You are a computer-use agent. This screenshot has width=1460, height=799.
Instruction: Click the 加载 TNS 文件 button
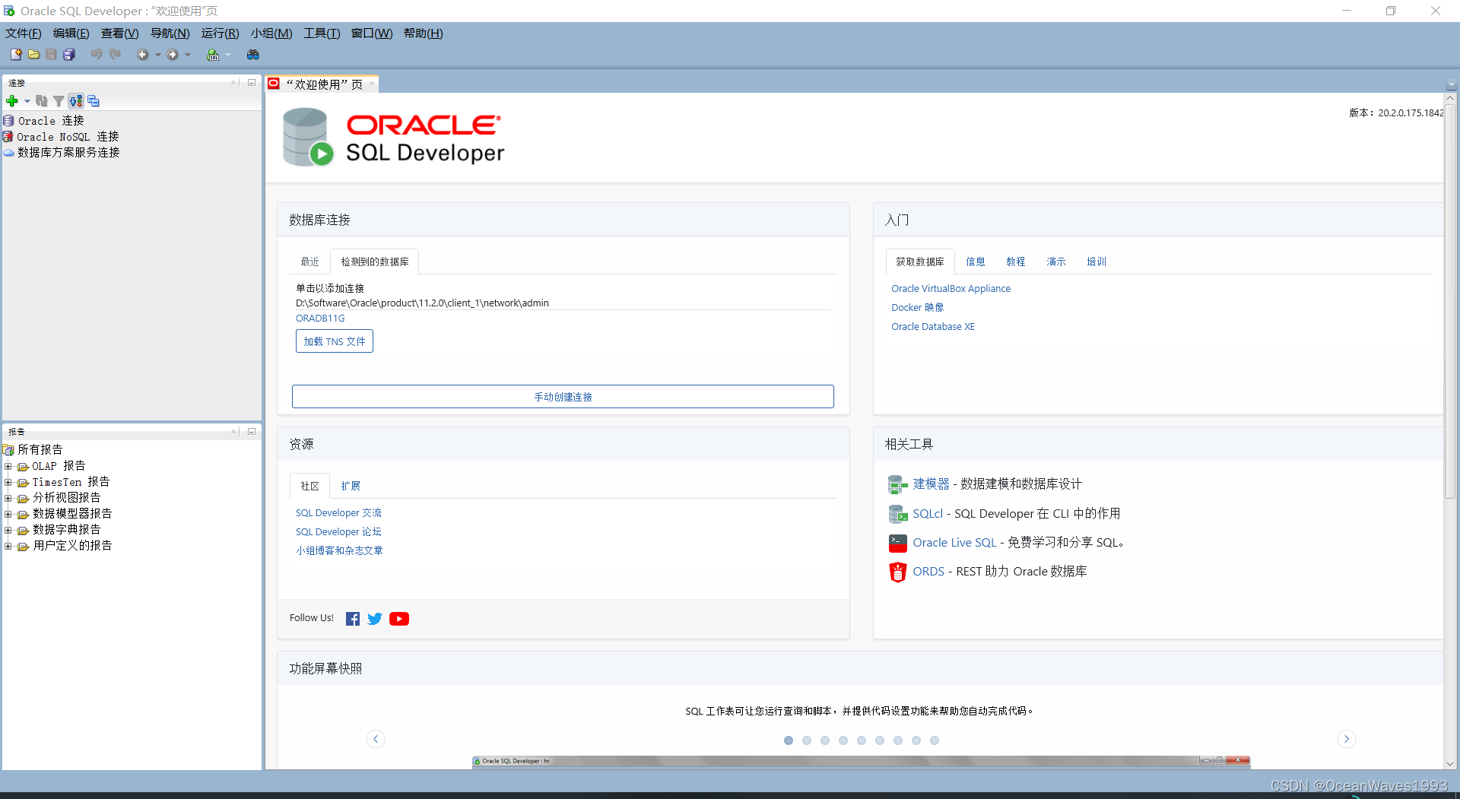tap(335, 341)
